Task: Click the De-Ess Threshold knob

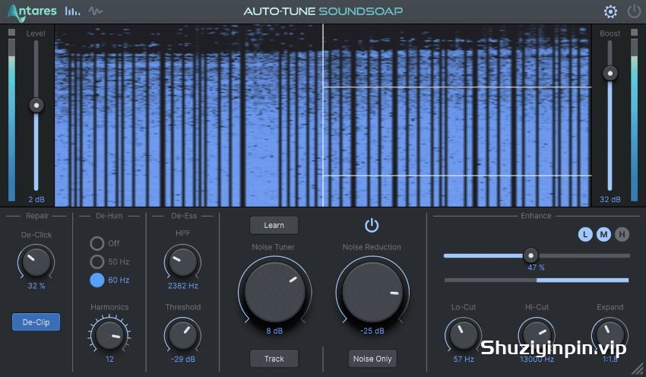Action: pos(182,334)
